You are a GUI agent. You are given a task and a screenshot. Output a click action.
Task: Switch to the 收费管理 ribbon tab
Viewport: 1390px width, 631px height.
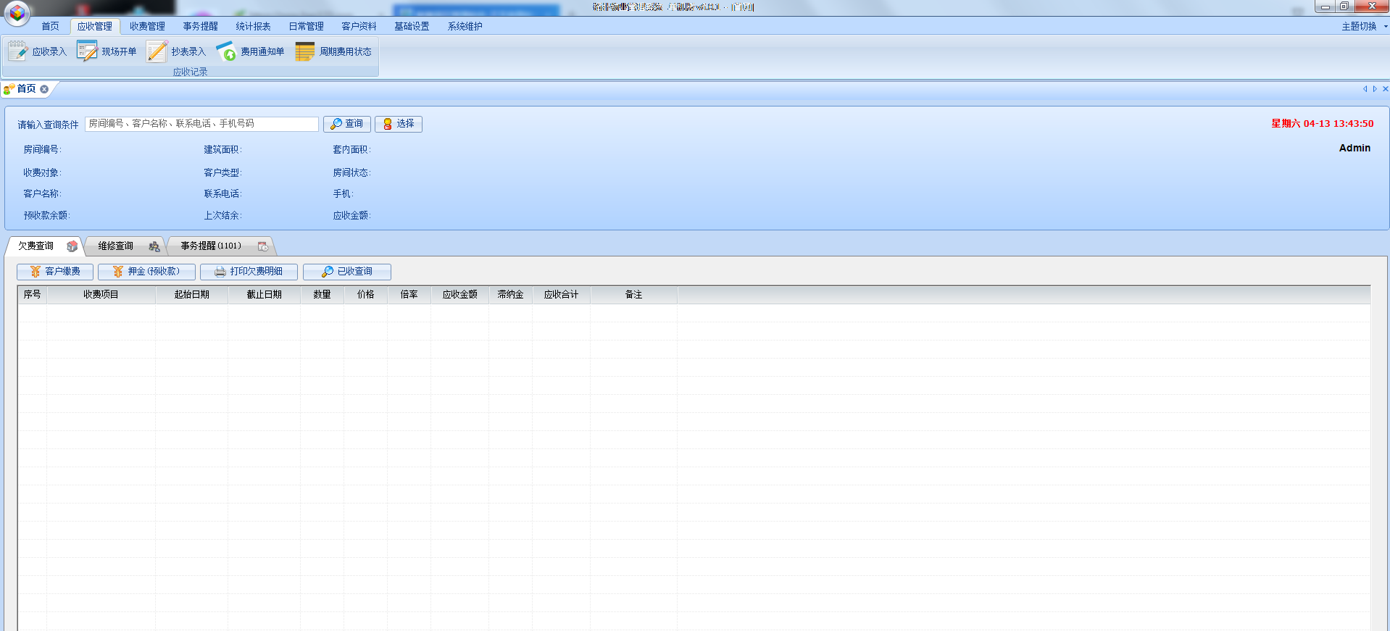147,26
